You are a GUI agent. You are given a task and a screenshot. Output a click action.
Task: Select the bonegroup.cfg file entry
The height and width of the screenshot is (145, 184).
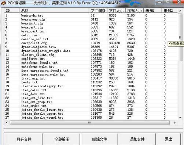click(x=91, y=19)
